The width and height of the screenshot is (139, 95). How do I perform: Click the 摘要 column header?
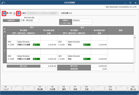(121, 30)
